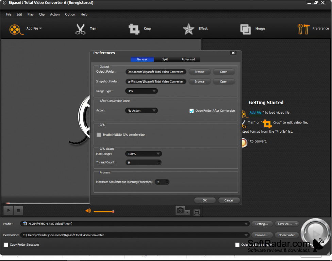Image resolution: width=332 pixels, height=261 pixels.
Task: Click the video seek bar
Action: click(48, 203)
